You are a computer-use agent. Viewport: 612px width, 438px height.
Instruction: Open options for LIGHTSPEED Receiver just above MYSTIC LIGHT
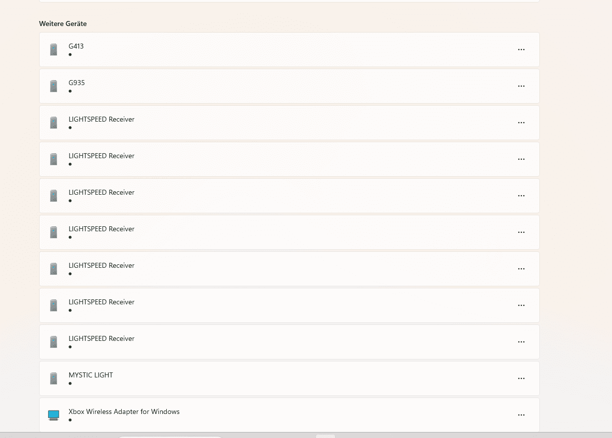tap(521, 342)
